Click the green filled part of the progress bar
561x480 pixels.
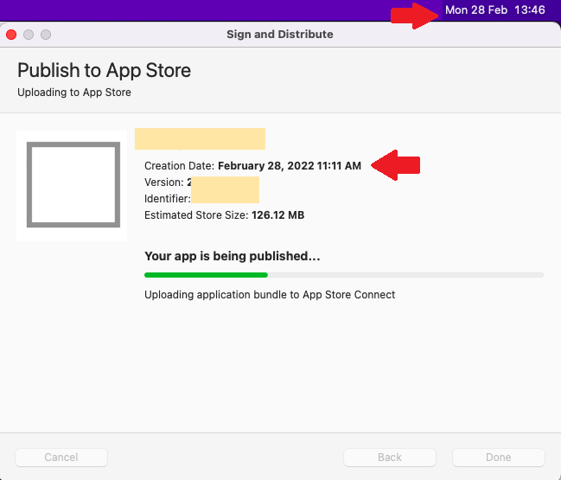coord(206,275)
